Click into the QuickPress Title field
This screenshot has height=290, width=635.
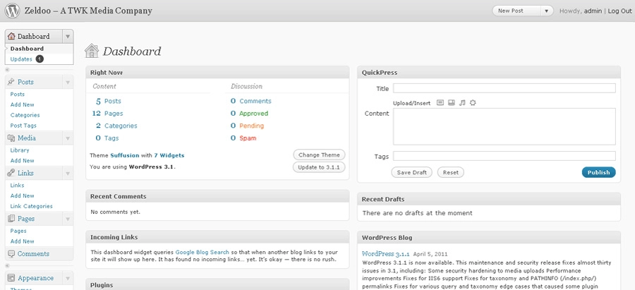pos(504,88)
